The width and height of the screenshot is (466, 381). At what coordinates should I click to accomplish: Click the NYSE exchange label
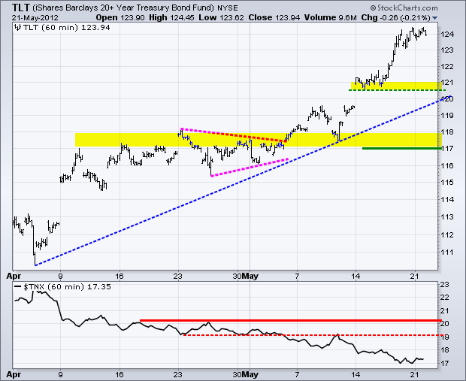pos(227,8)
